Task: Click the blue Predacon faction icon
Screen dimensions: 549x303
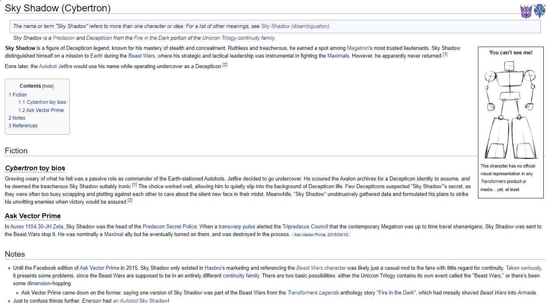Action: point(539,11)
